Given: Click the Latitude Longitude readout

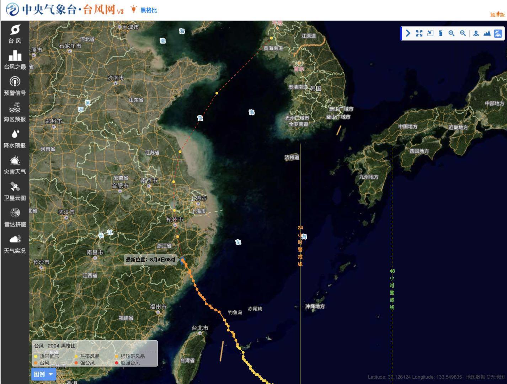Looking at the screenshot, I should [415, 377].
